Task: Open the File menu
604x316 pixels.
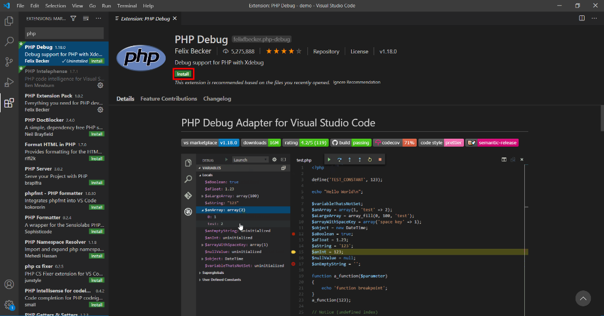Action: 20,6
